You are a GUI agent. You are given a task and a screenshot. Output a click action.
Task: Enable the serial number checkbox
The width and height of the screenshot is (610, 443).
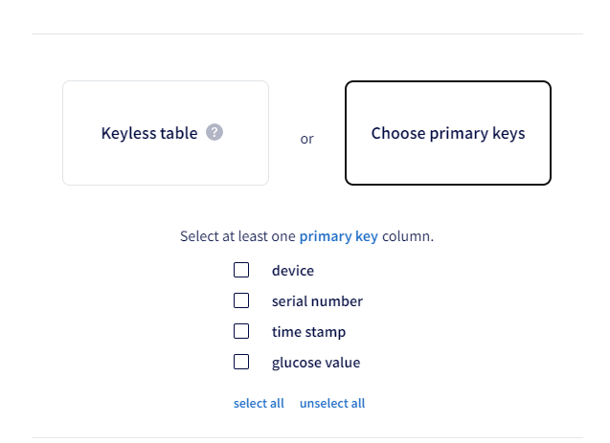coord(241,301)
